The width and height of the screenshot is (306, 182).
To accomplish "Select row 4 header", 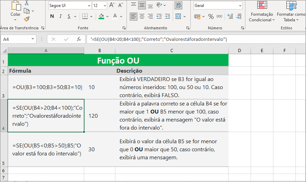I will click(x=4, y=116).
